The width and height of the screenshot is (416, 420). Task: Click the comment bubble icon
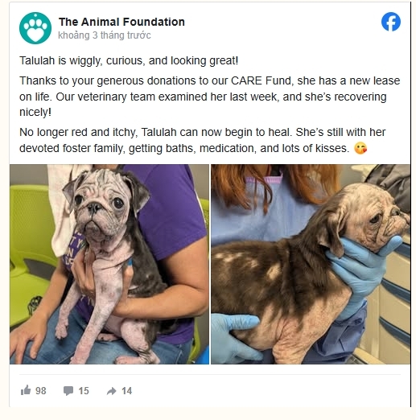pos(68,391)
